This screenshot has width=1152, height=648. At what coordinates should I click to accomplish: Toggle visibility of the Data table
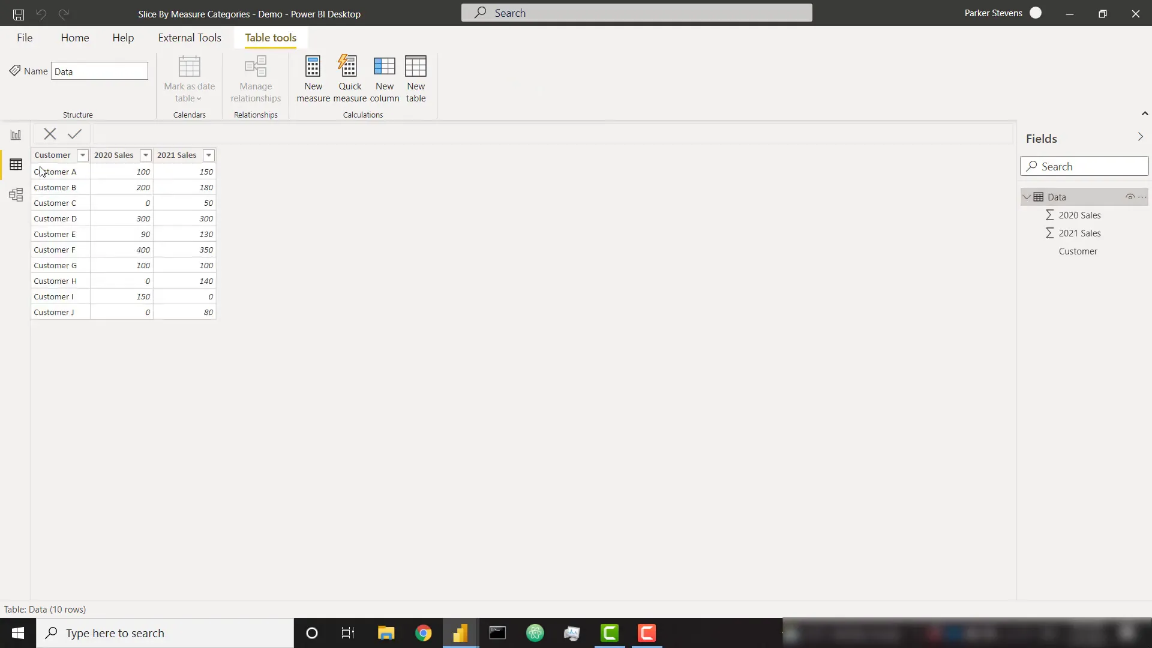[x=1130, y=197]
